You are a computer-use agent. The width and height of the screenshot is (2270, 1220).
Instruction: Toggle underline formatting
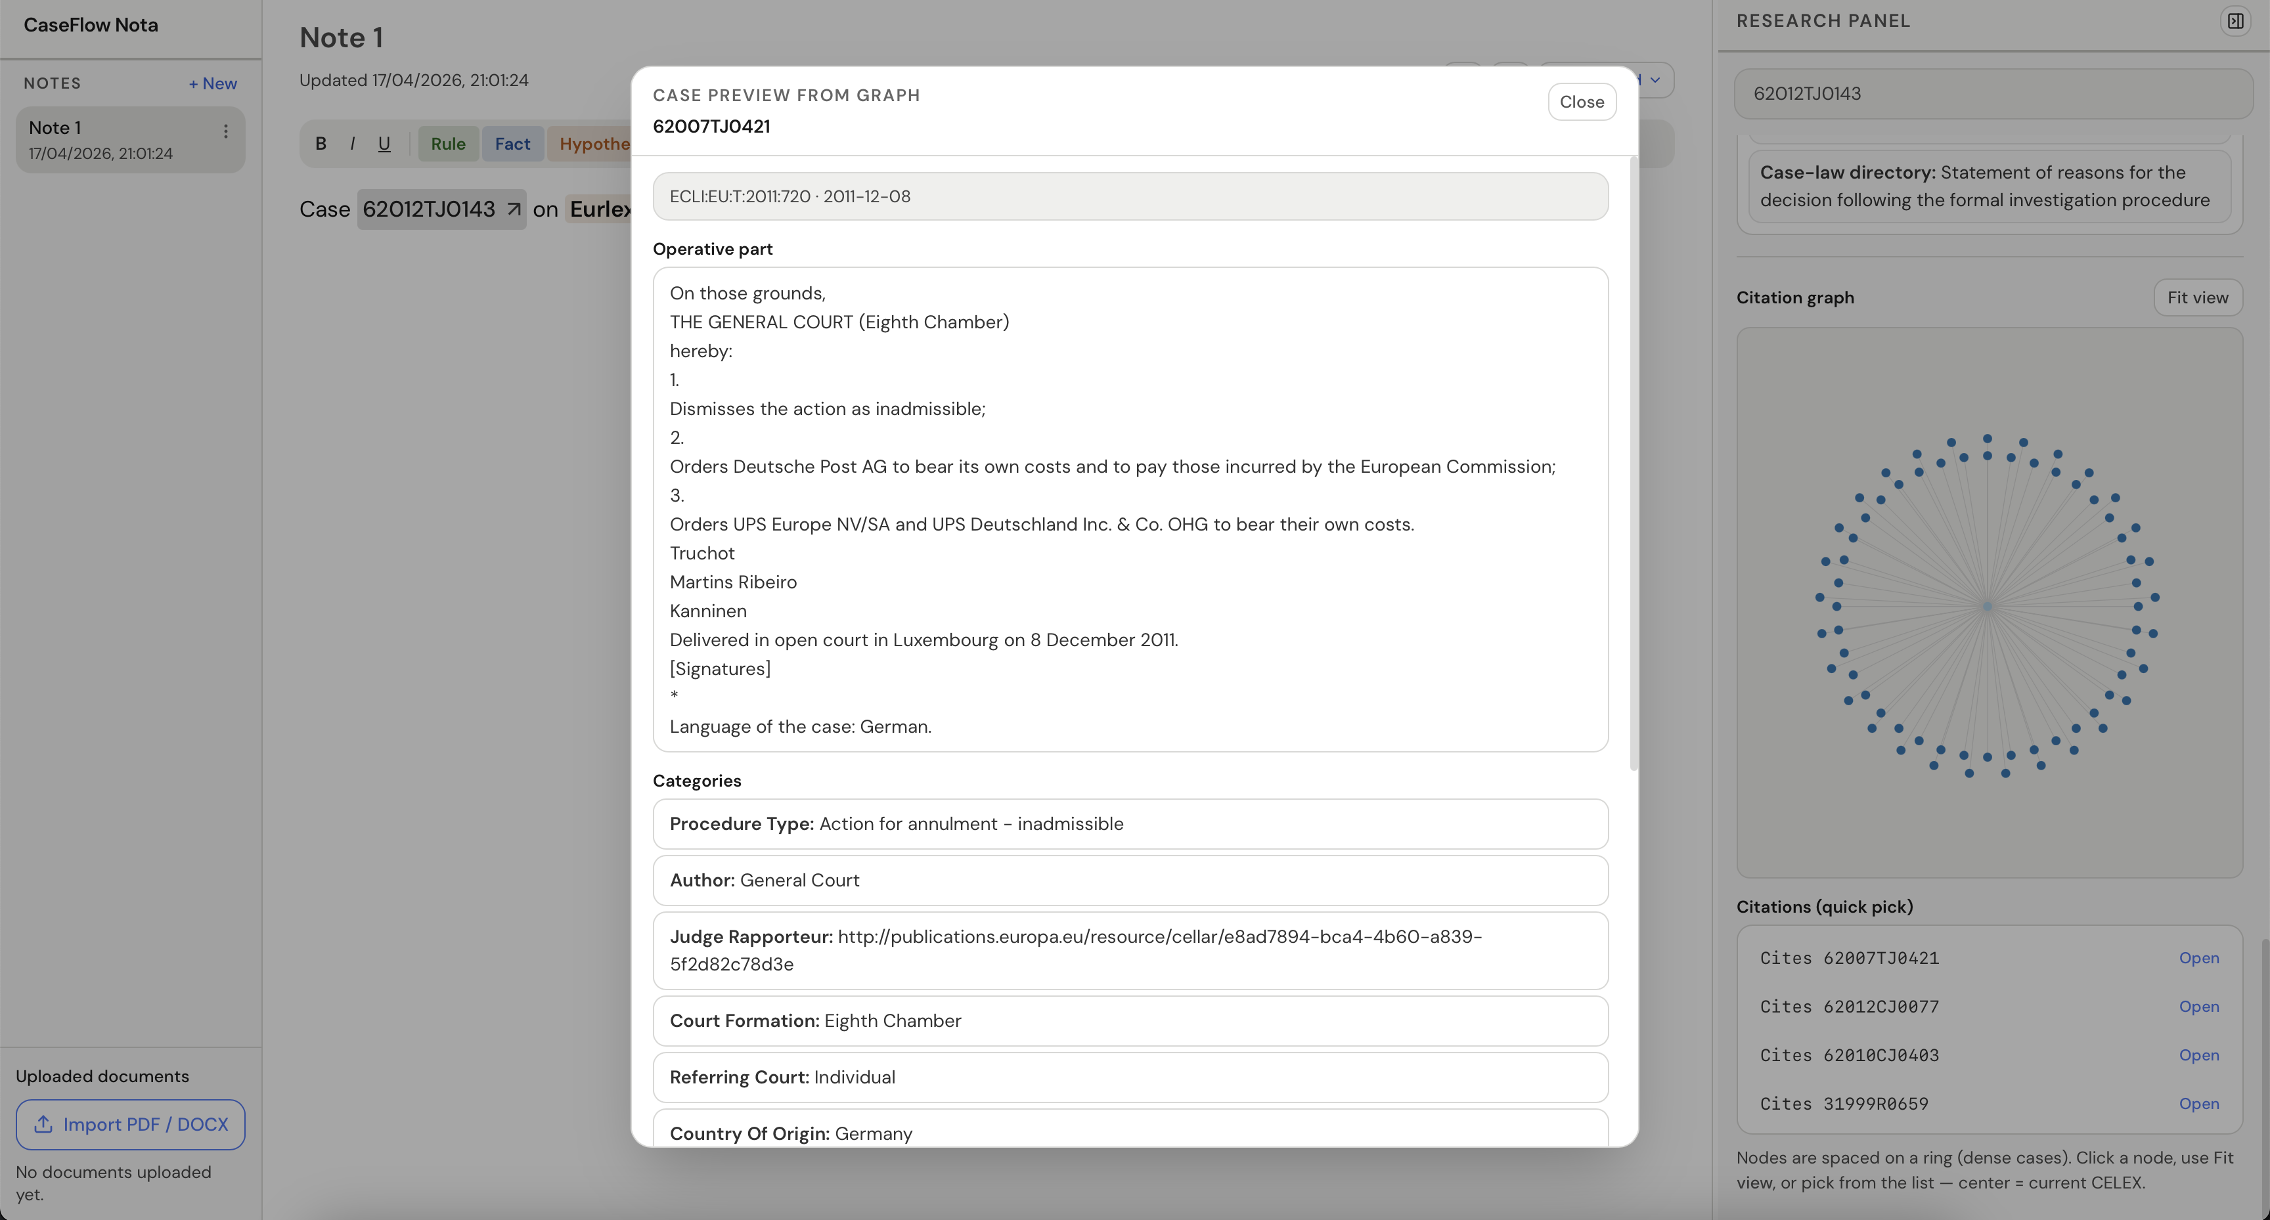click(384, 142)
